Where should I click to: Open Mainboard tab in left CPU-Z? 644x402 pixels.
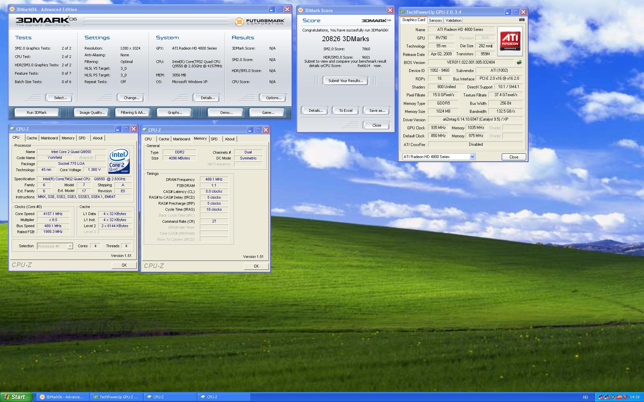49,138
